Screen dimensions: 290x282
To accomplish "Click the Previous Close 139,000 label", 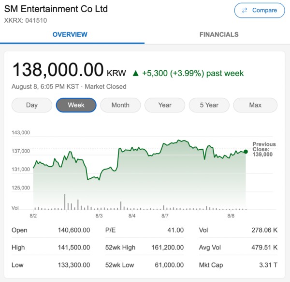I will [x=264, y=149].
